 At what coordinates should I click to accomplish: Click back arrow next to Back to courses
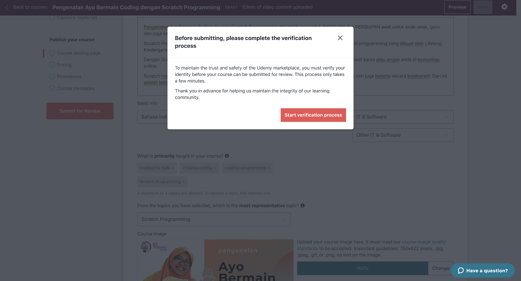(x=7, y=7)
